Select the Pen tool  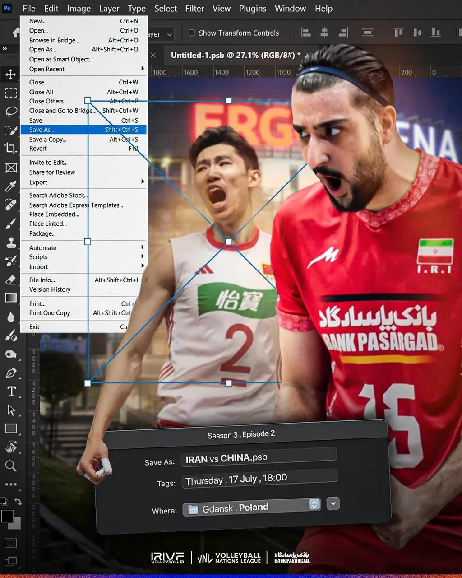10,373
